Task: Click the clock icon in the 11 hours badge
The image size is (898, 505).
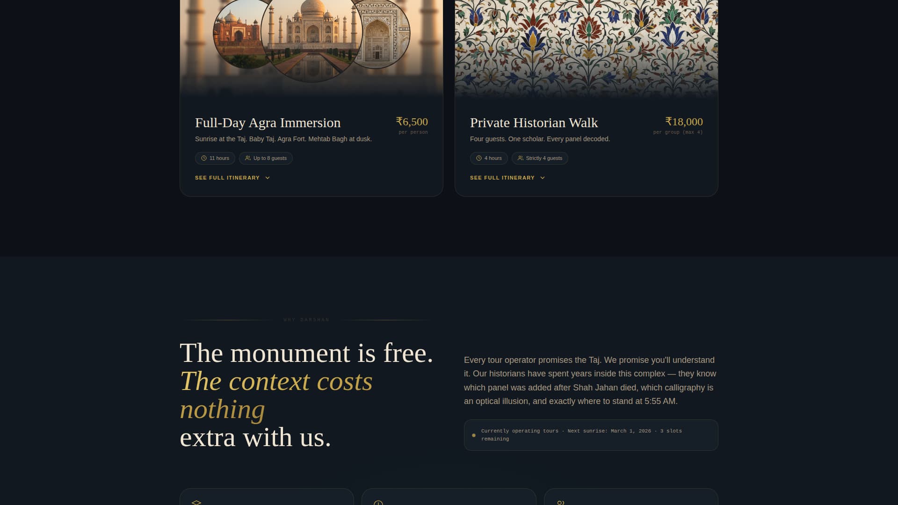Action: click(x=203, y=158)
